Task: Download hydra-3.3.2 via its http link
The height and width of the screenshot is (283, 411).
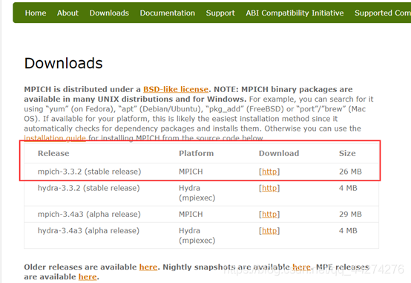Action: pyautogui.click(x=269, y=188)
